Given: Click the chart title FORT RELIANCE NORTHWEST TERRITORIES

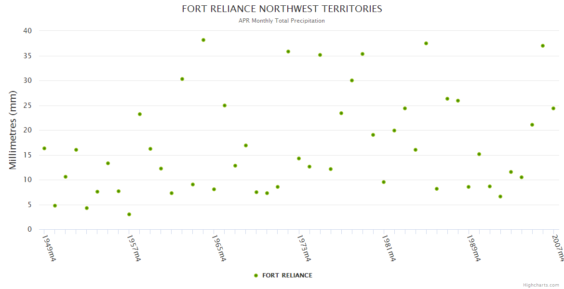Looking at the screenshot, I should tap(282, 9).
